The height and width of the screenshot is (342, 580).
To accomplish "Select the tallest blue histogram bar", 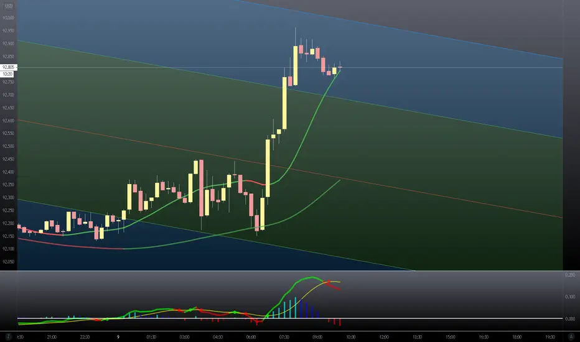I will click(x=301, y=308).
